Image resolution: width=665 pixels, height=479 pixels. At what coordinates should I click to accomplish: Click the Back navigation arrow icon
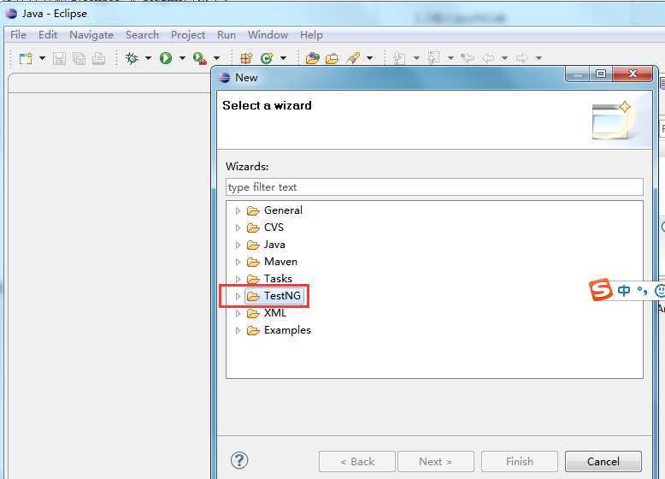click(488, 58)
